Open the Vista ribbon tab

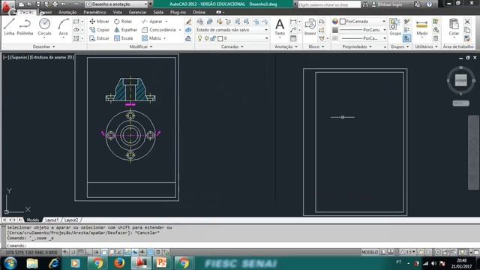pyautogui.click(x=117, y=12)
